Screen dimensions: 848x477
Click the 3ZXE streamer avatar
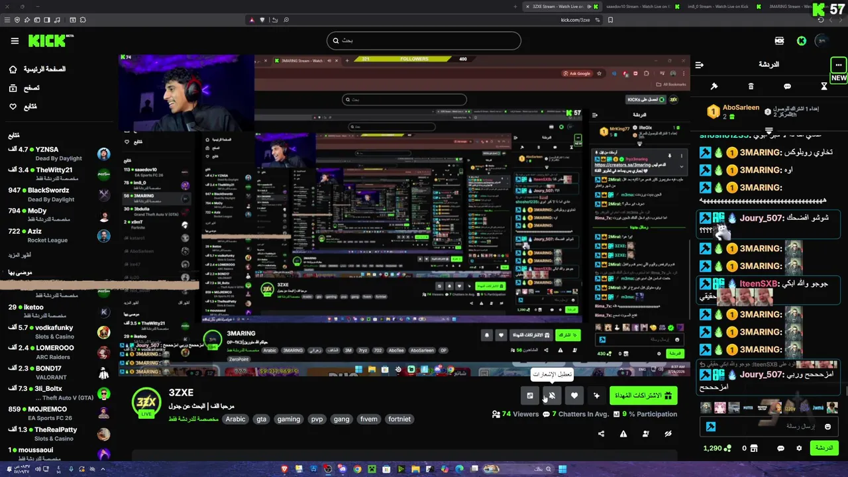pos(146,403)
